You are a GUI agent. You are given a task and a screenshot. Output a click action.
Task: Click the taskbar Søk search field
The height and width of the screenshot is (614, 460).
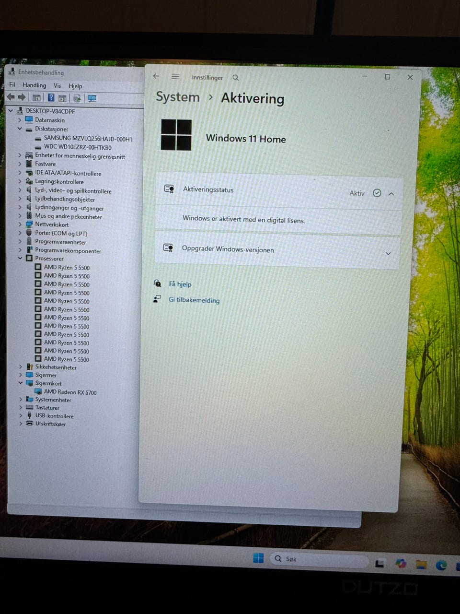(319, 559)
